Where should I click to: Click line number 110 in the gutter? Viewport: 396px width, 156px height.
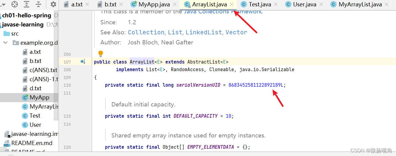point(67,85)
